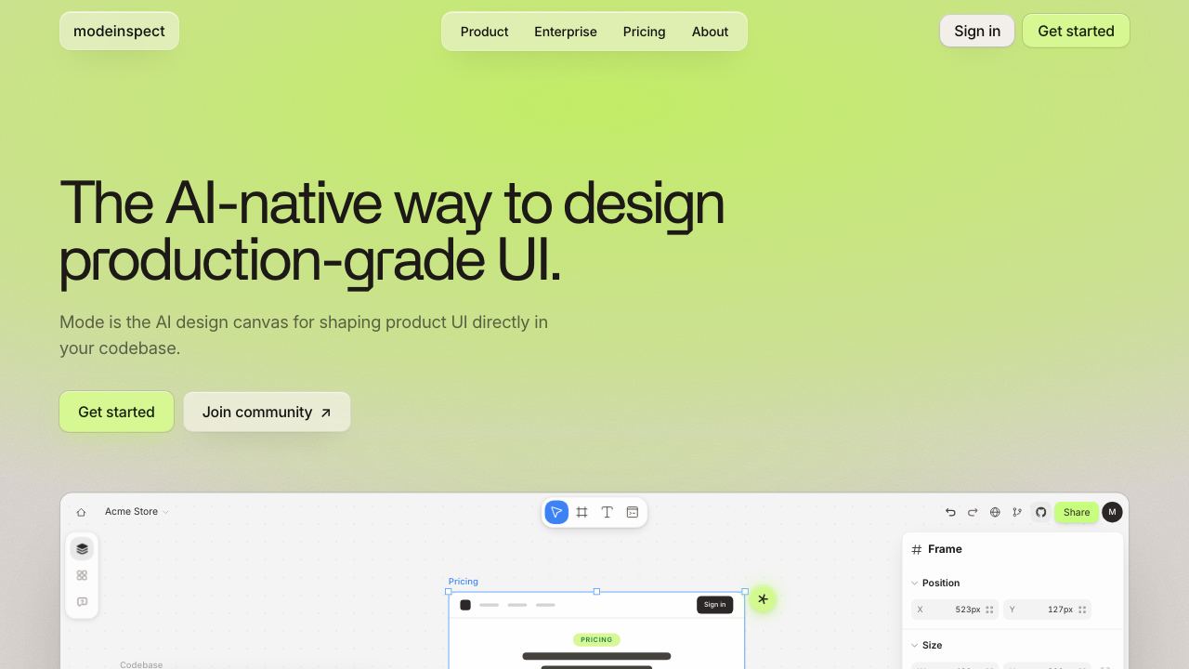Click the modeinspect logo
The image size is (1189, 669).
119,31
